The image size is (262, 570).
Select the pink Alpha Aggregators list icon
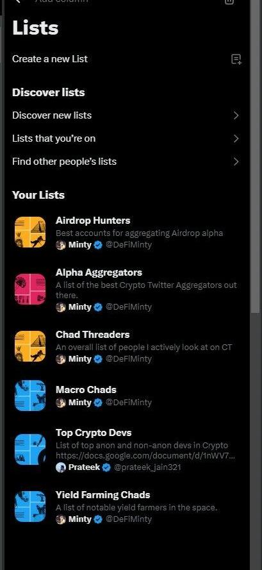(30, 289)
